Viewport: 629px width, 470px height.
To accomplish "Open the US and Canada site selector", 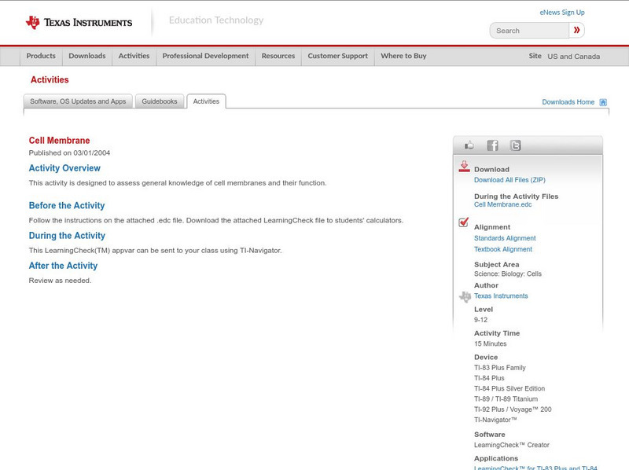I will 573,57.
